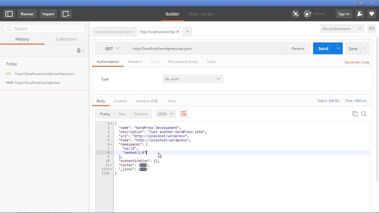Image resolution: width=379 pixels, height=213 pixels.
Task: Select the response Headers (14) tab
Action: (x=147, y=101)
